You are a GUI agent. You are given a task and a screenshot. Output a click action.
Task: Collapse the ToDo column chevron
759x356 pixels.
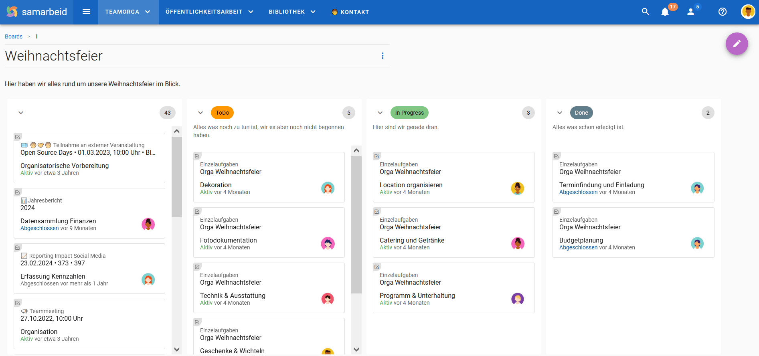[x=200, y=113]
